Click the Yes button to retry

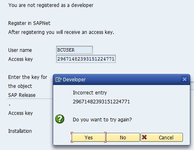click(x=88, y=137)
